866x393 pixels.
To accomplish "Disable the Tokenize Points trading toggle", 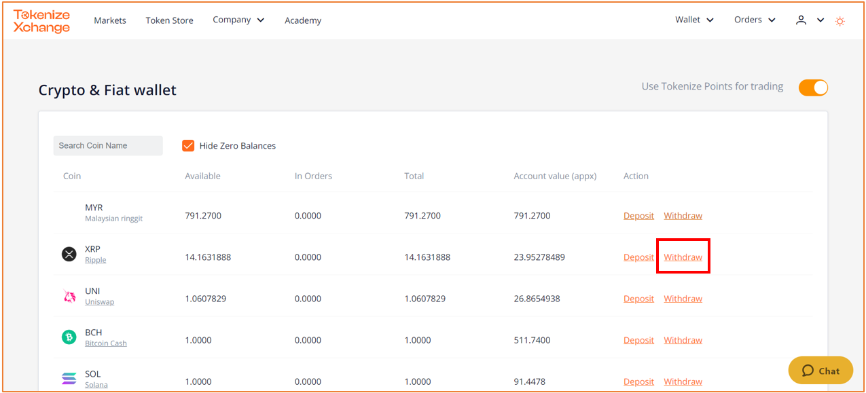I will [x=813, y=88].
